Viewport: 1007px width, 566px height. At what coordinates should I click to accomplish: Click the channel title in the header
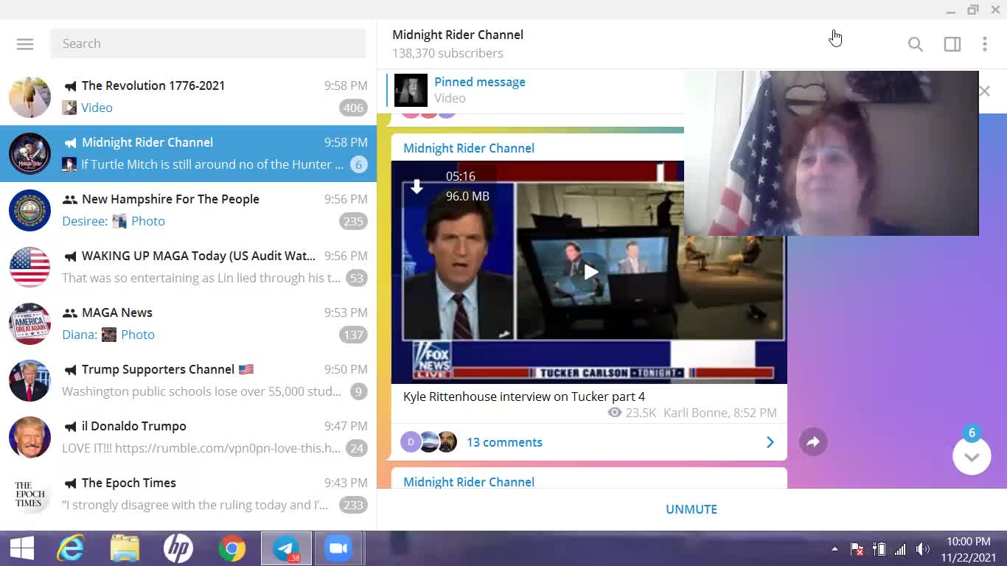[x=458, y=35]
